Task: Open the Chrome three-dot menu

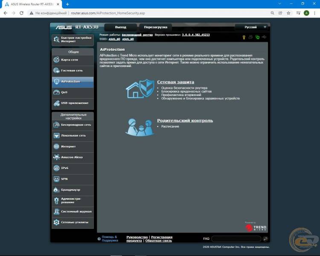Action: (x=314, y=13)
